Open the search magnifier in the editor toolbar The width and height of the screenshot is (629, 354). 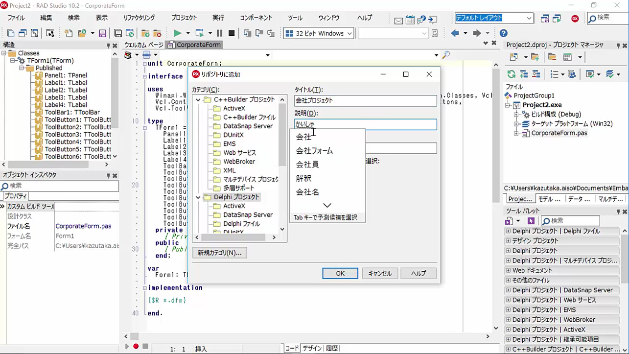(445, 55)
